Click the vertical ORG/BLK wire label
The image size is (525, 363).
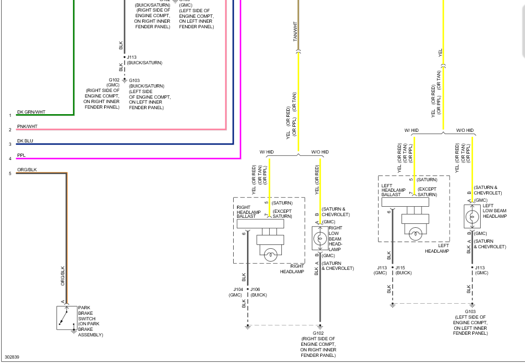[63, 276]
